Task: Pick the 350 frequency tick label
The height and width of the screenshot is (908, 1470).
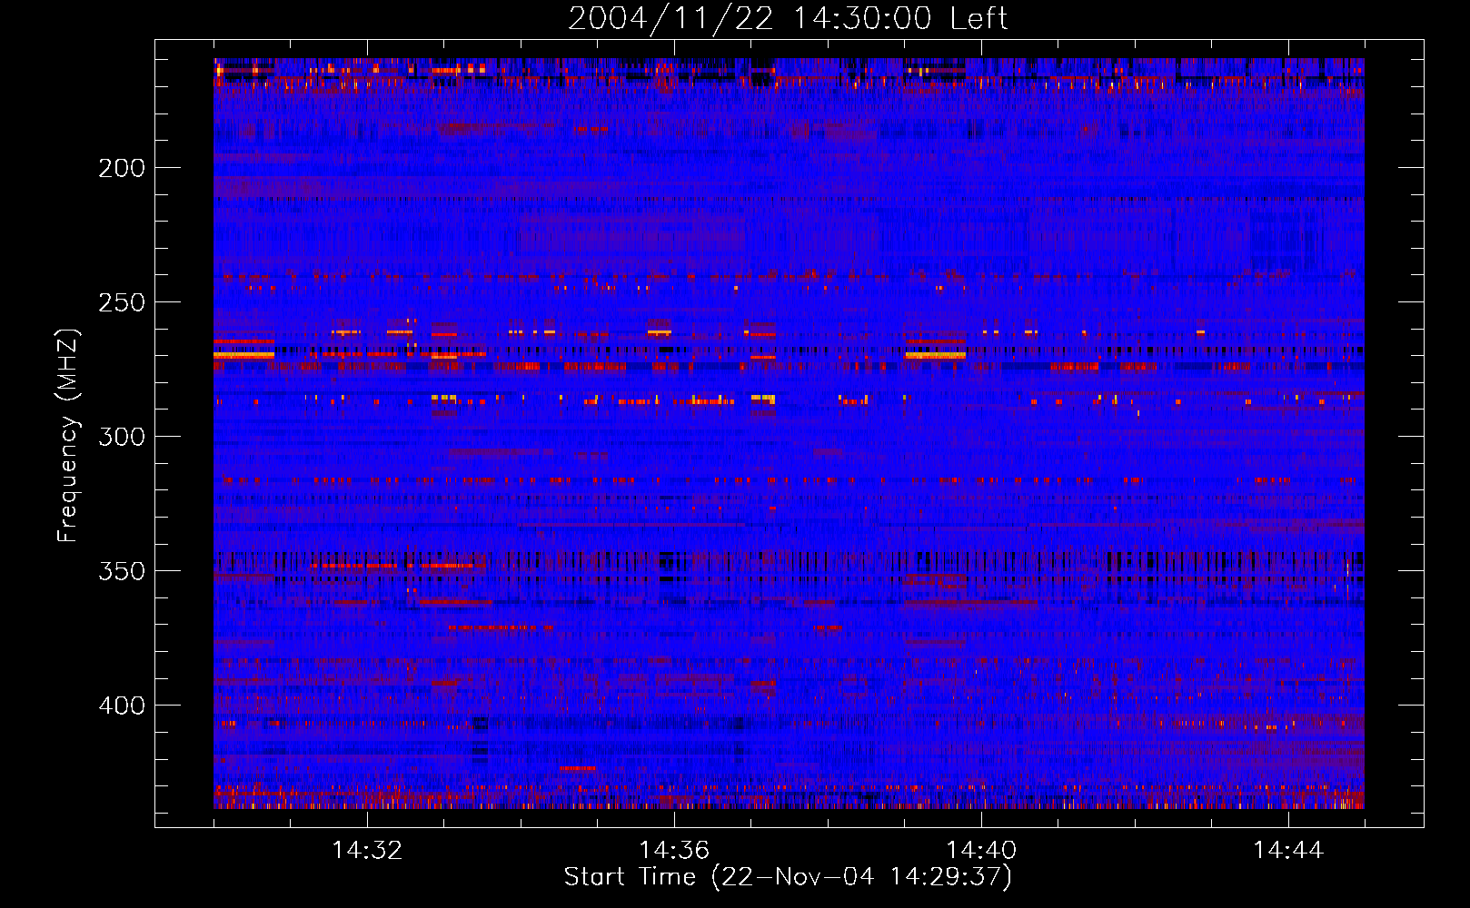Action: (x=122, y=570)
